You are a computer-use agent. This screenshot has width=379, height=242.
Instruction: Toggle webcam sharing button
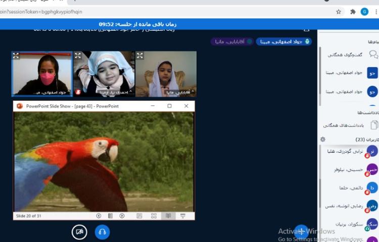point(79,232)
